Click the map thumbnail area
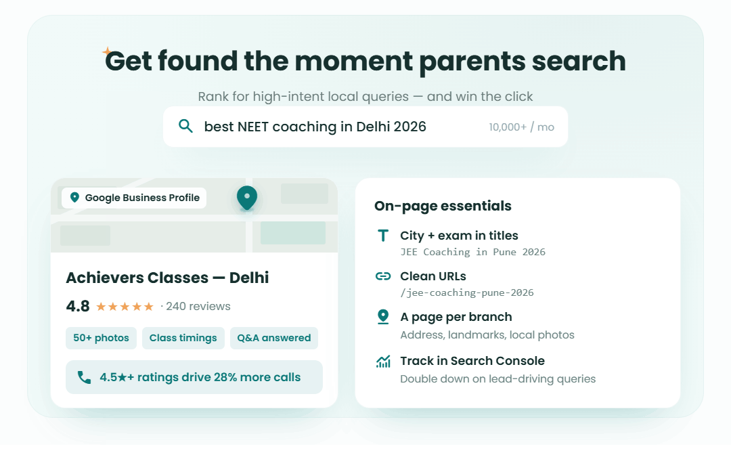This screenshot has width=731, height=457. point(194,215)
